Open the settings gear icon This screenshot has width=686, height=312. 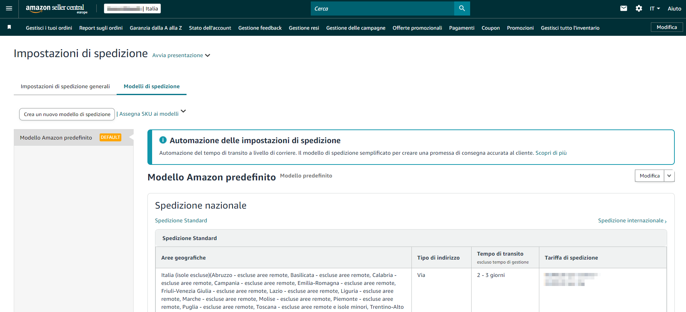(639, 9)
